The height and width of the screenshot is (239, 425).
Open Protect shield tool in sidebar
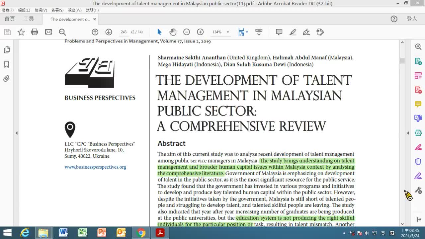(418, 162)
